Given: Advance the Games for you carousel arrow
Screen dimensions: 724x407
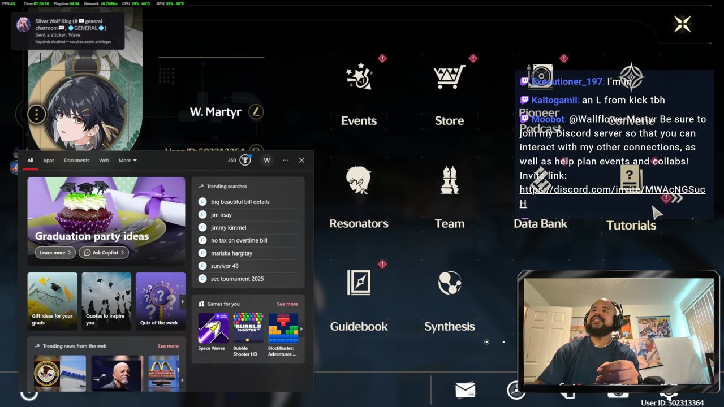Looking at the screenshot, I should point(301,328).
